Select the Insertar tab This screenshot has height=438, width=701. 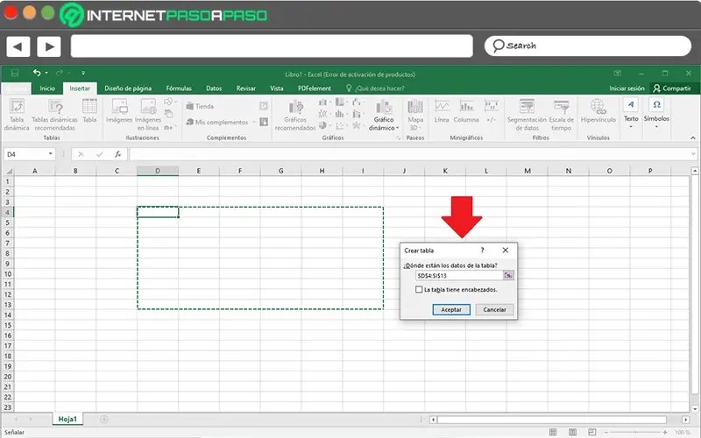pos(80,88)
